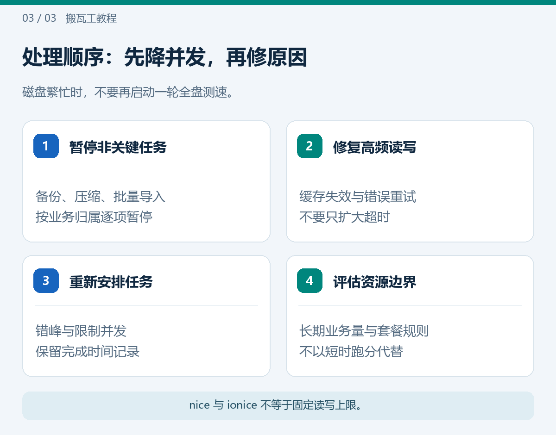Click the line 按业务归属逐项暂停
This screenshot has height=435, width=556.
[94, 217]
